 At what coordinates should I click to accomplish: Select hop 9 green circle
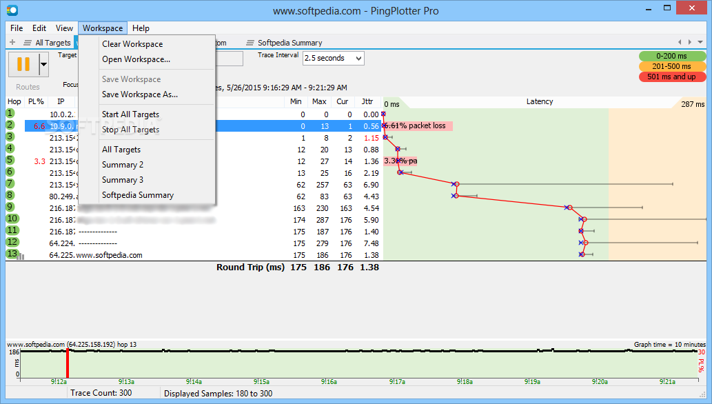[x=10, y=208]
